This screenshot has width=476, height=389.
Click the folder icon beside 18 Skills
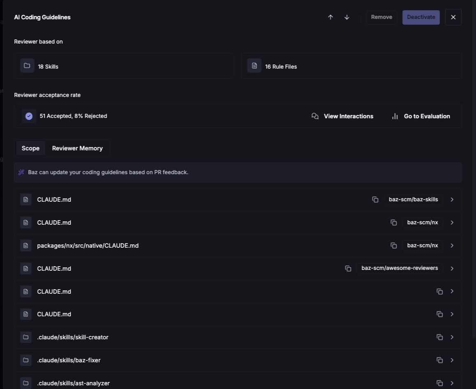coord(27,66)
